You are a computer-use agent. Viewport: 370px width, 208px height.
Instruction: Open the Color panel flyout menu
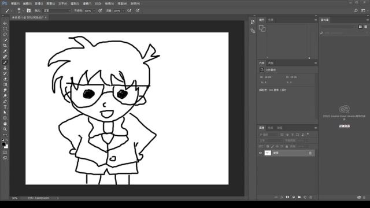(x=316, y=20)
